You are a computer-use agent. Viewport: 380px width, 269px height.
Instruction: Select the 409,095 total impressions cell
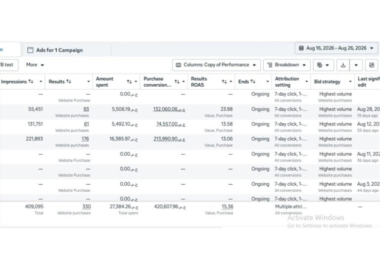pyautogui.click(x=34, y=207)
